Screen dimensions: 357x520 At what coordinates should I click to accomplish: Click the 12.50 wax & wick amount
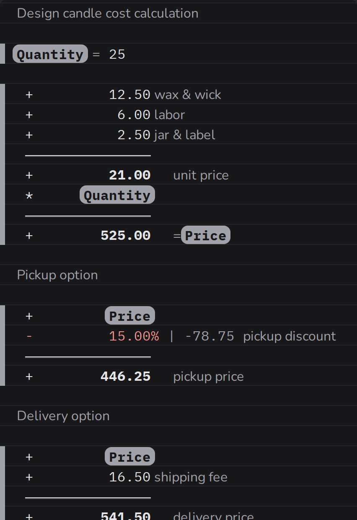[x=129, y=95]
